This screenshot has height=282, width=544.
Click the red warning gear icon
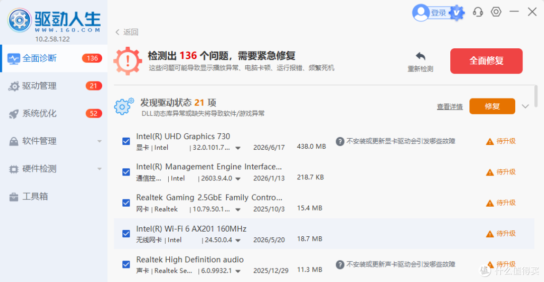tap(127, 61)
